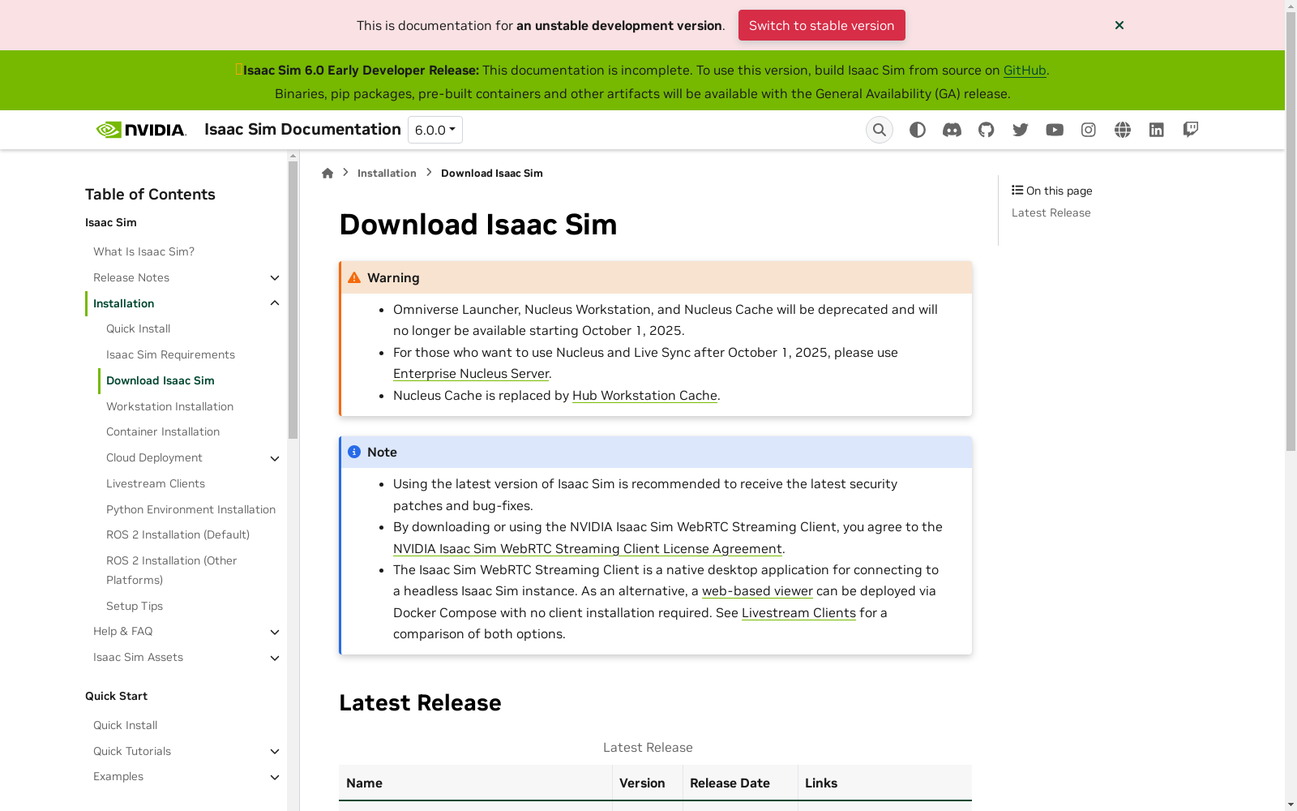
Task: Open Container Installation page
Action: click(x=163, y=431)
